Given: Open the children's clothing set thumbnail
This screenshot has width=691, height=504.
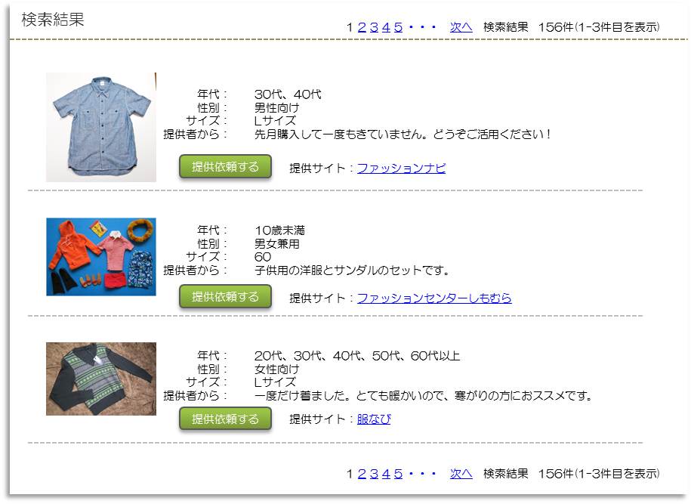Looking at the screenshot, I should (101, 257).
